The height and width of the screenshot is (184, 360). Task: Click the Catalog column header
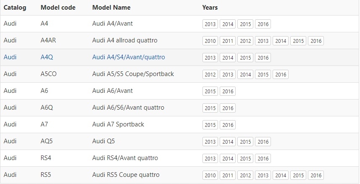(x=15, y=8)
